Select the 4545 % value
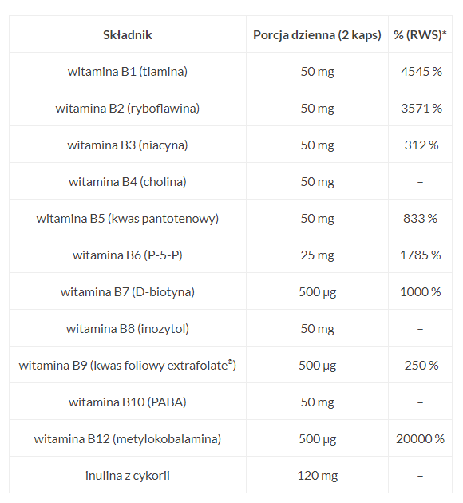 point(421,71)
